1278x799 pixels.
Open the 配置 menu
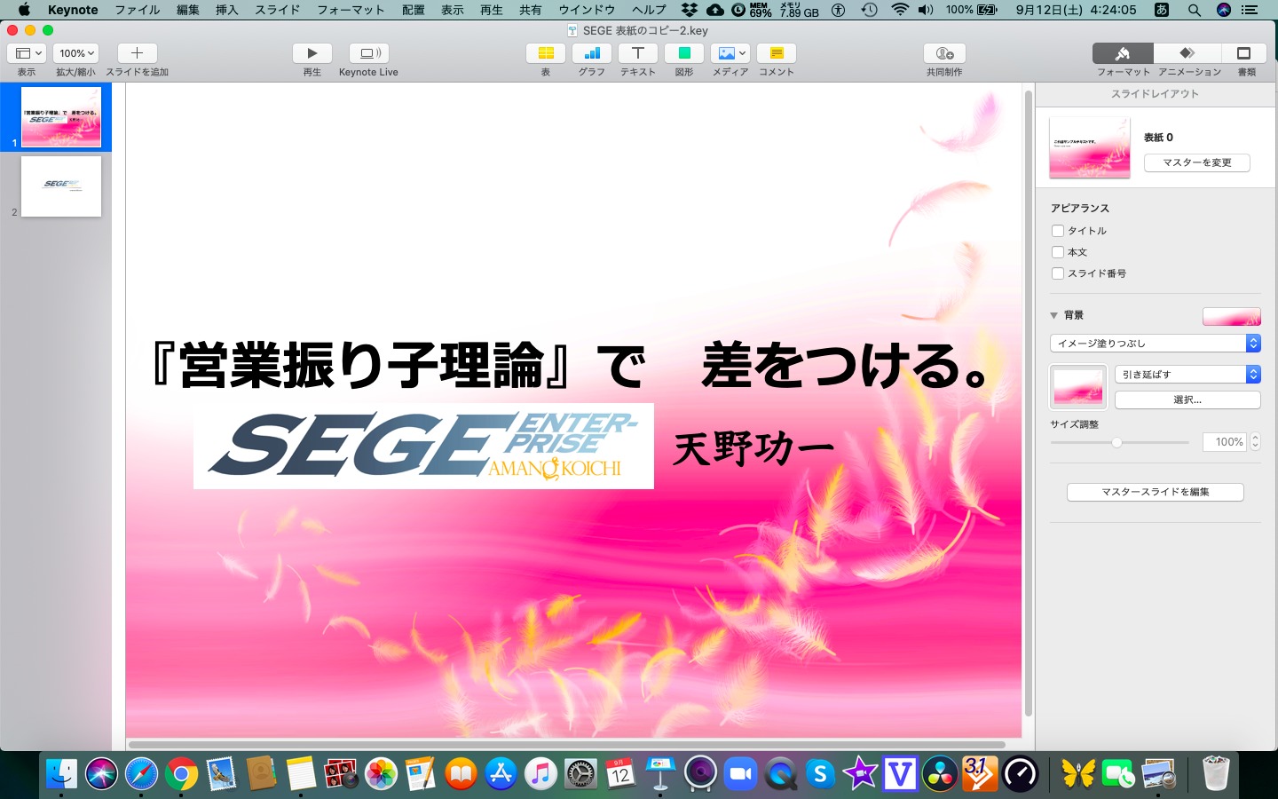click(414, 10)
